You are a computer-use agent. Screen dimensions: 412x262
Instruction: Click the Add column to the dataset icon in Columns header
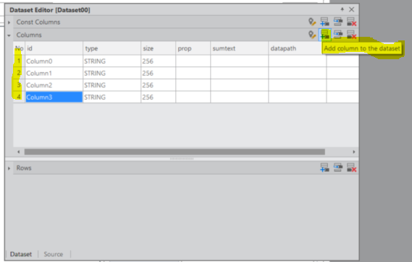(325, 35)
